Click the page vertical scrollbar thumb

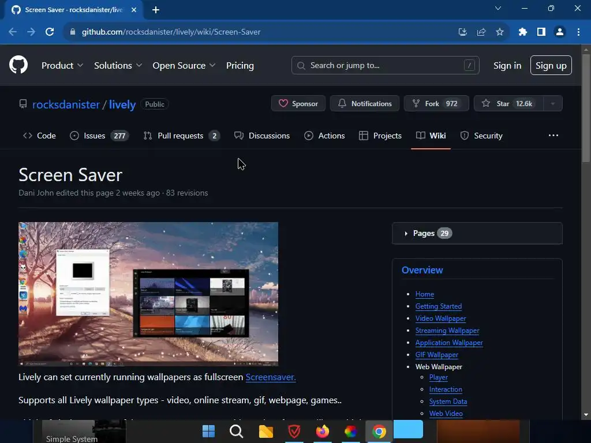click(x=586, y=108)
